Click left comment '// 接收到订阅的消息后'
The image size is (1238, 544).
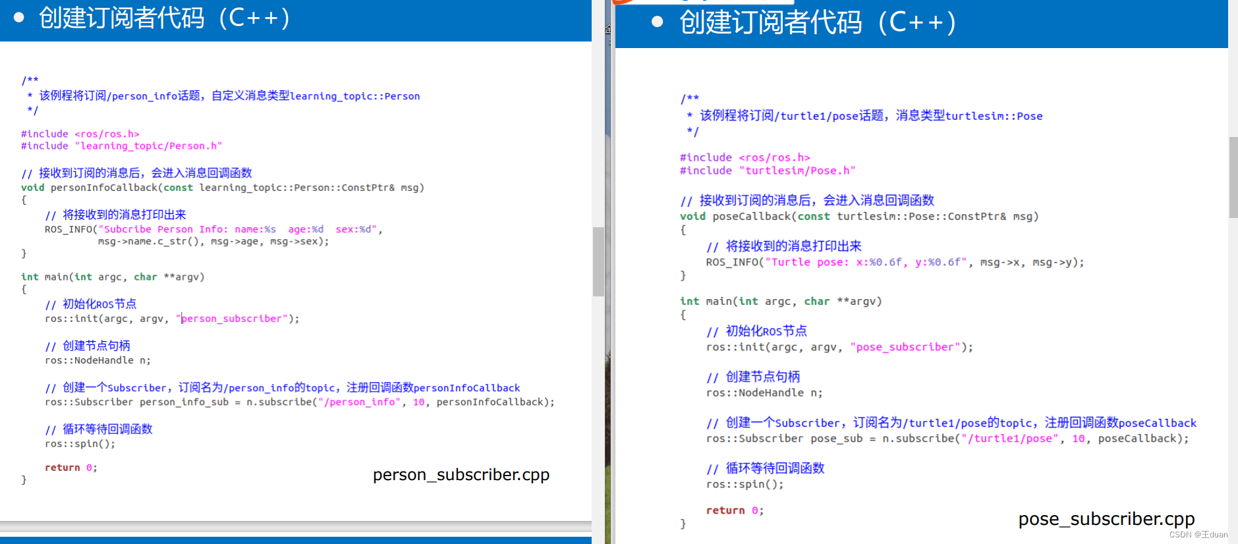coord(136,173)
